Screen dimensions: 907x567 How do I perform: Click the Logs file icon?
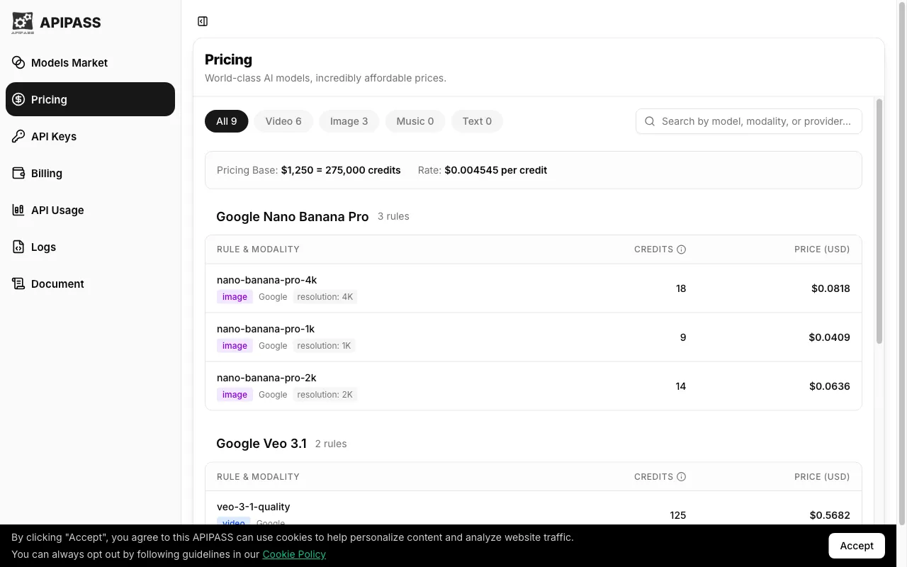pyautogui.click(x=18, y=247)
